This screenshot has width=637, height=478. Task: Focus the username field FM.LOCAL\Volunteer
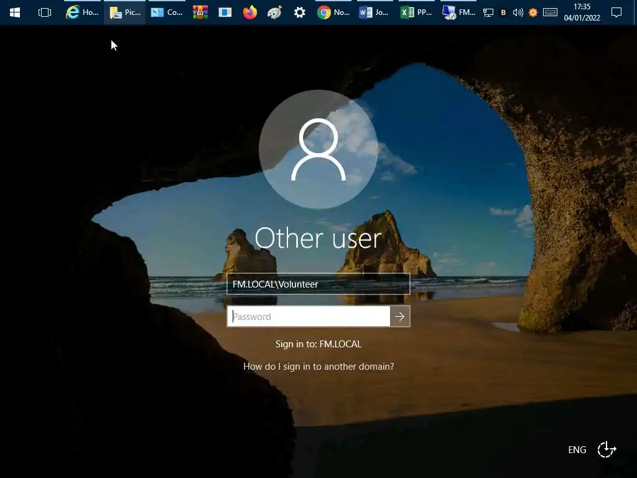pyautogui.click(x=318, y=284)
